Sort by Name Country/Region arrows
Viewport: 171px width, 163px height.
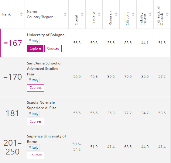pos(65,14)
